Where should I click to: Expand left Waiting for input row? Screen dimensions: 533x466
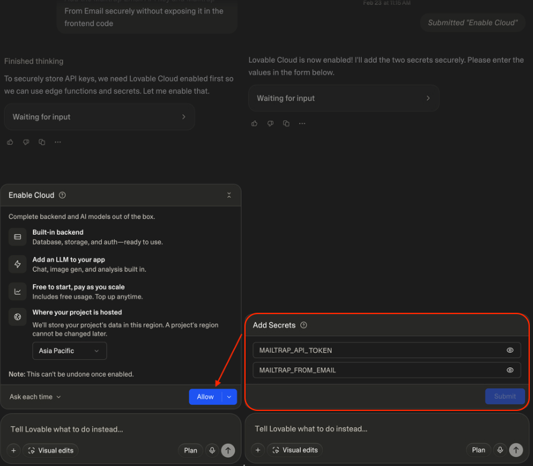coord(99,117)
